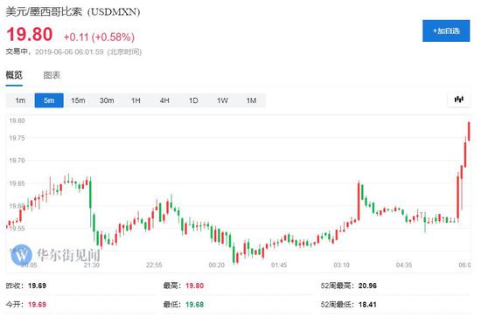The height and width of the screenshot is (317, 481).
Task: Click the 01:45 time axis label
Action: pyautogui.click(x=279, y=265)
